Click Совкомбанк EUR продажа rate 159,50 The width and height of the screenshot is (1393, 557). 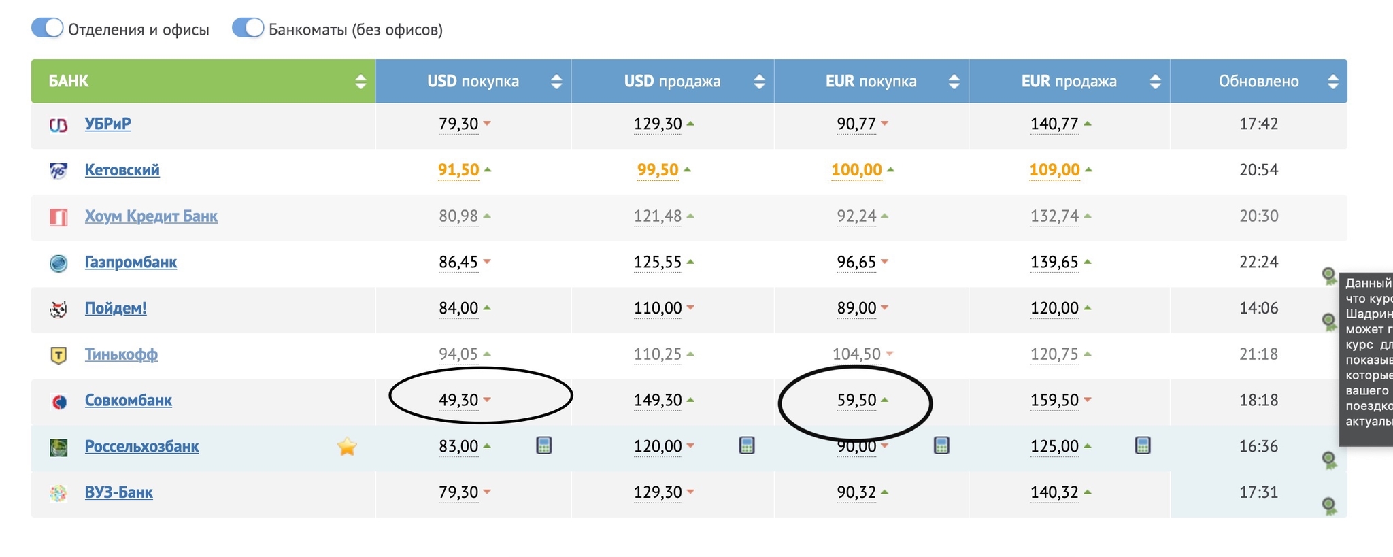1054,401
